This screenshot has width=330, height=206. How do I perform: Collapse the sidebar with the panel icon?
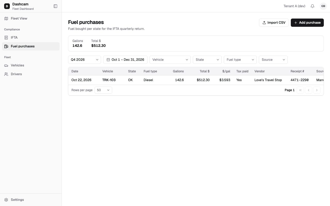tap(55, 6)
